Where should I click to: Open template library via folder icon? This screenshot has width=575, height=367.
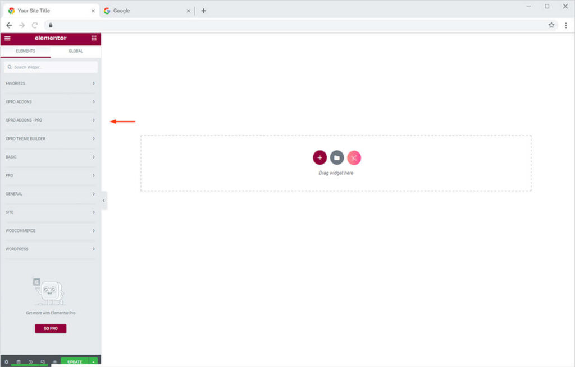tap(337, 158)
